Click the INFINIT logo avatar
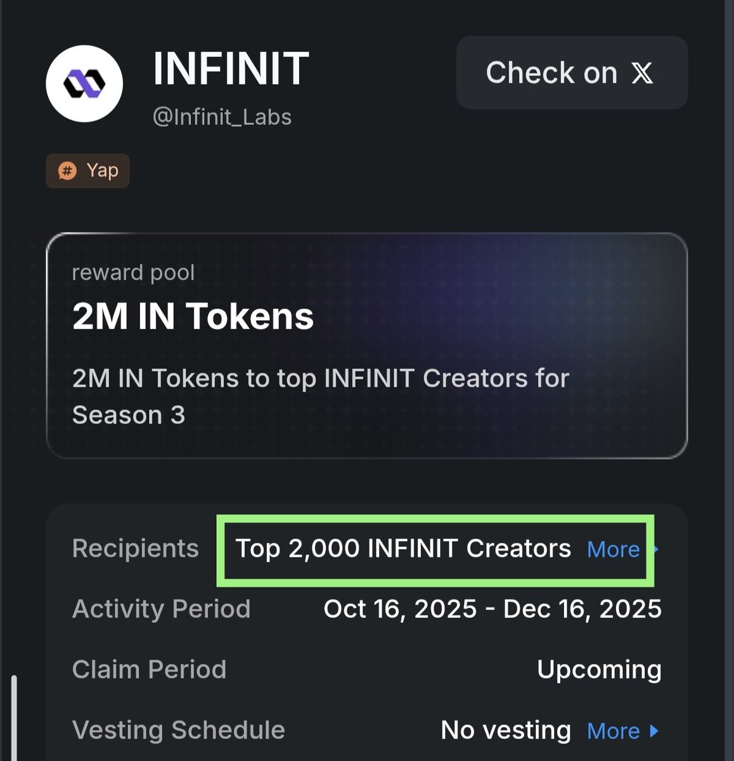734x761 pixels. click(84, 84)
